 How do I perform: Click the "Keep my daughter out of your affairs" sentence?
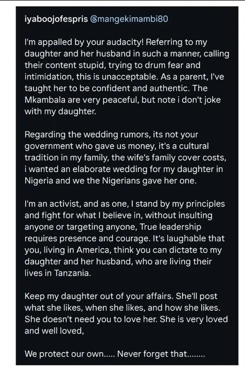click(x=99, y=296)
